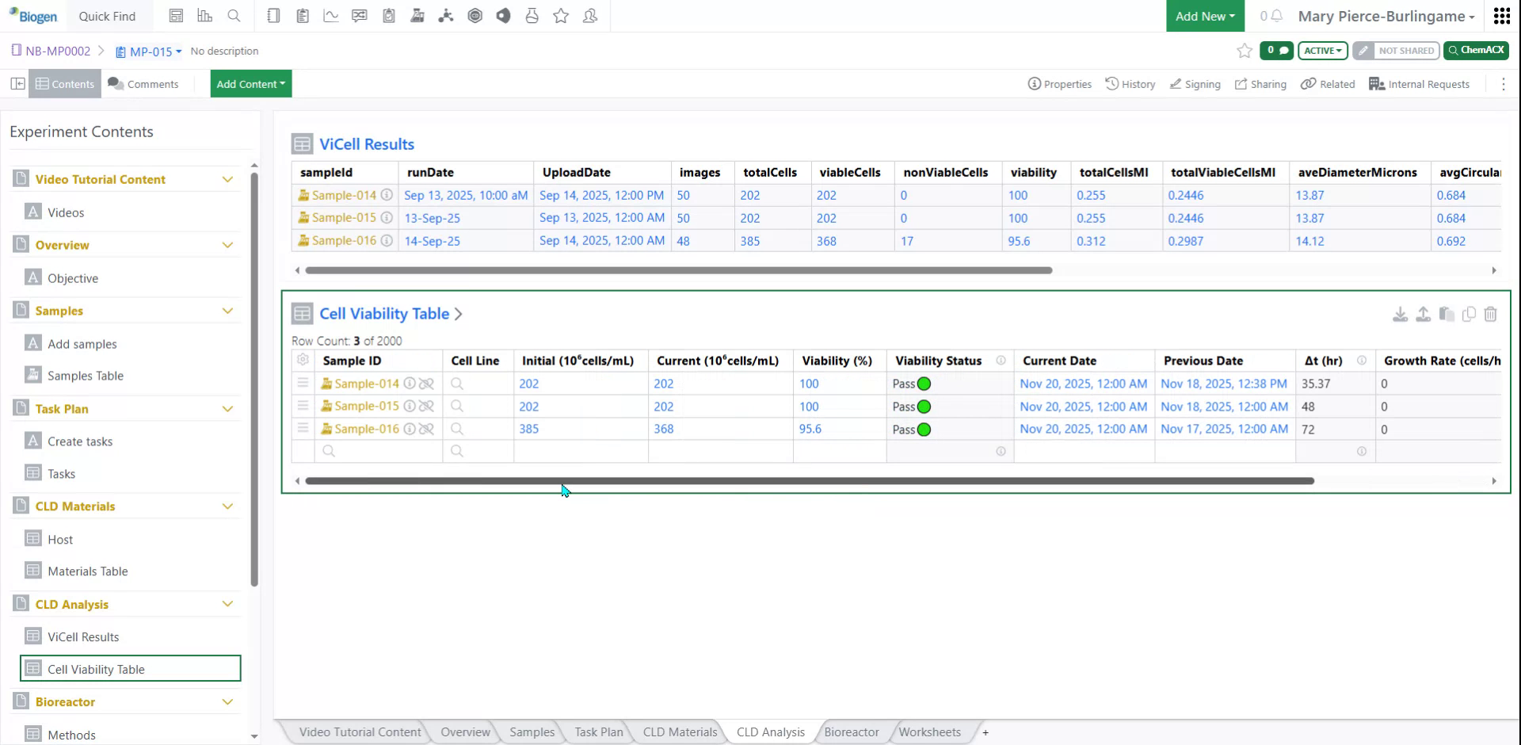Click the Add Content button

click(250, 83)
